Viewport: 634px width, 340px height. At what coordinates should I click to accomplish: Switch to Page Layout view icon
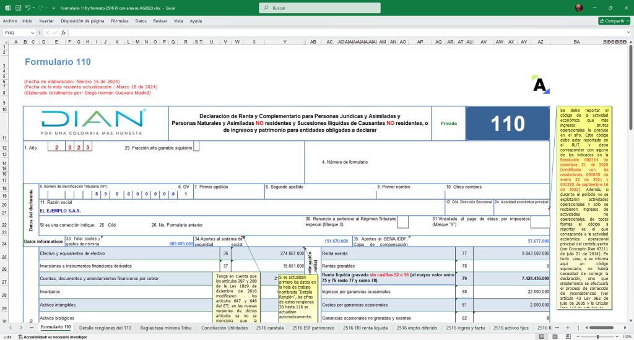coord(555,337)
